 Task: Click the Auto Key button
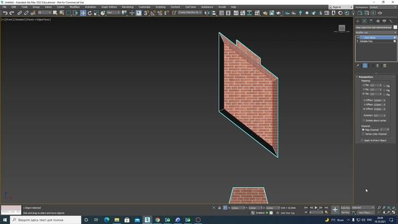[345, 208]
